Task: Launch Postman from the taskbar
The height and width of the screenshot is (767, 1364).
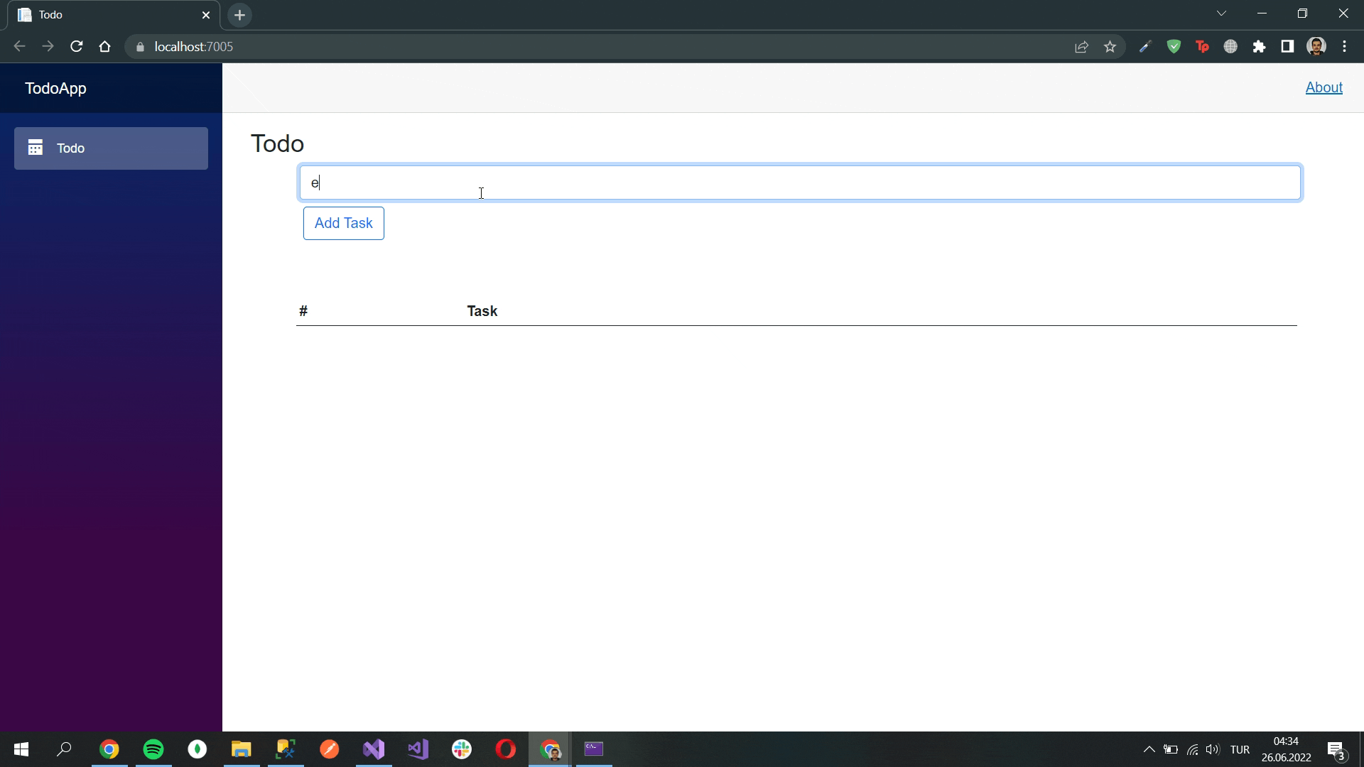Action: (x=330, y=749)
